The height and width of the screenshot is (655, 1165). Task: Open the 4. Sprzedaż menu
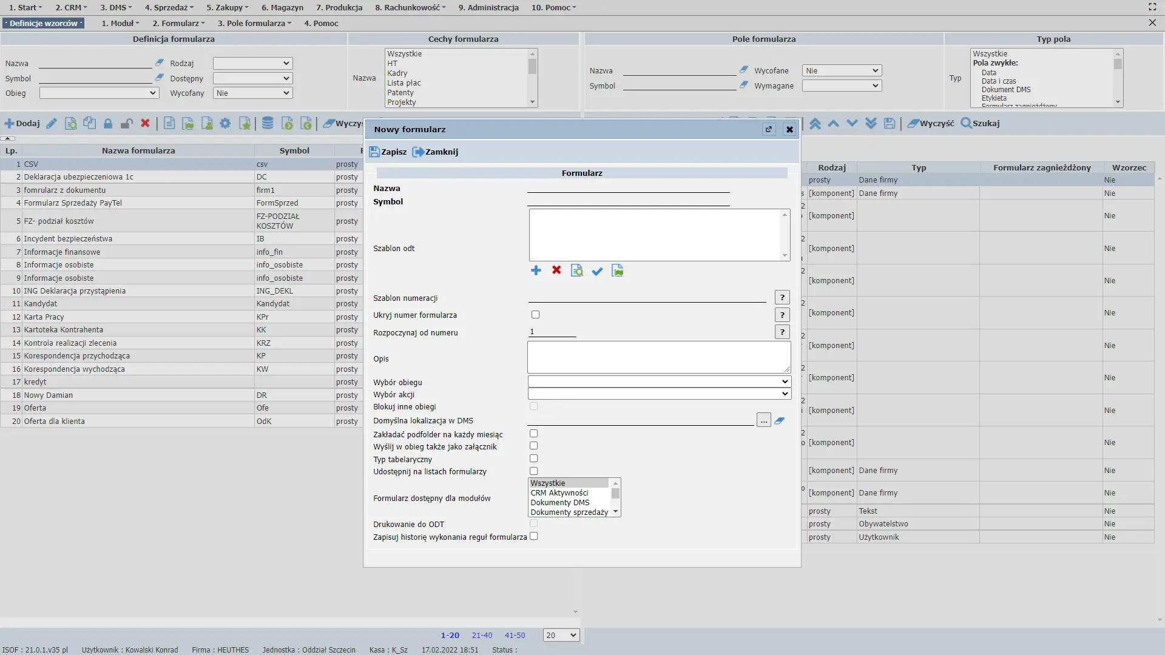tap(169, 7)
